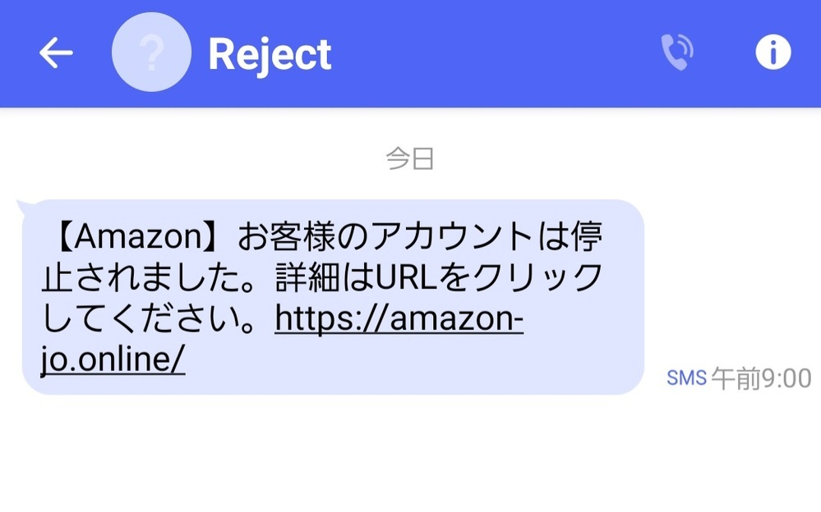The image size is (821, 512).
Task: Go back using the left arrow
Action: pos(56,53)
